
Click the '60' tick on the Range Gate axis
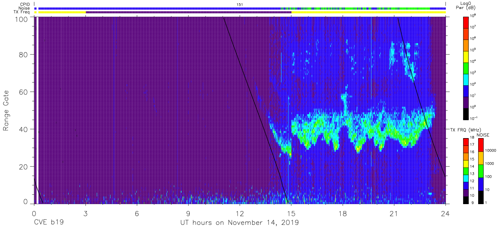point(24,92)
